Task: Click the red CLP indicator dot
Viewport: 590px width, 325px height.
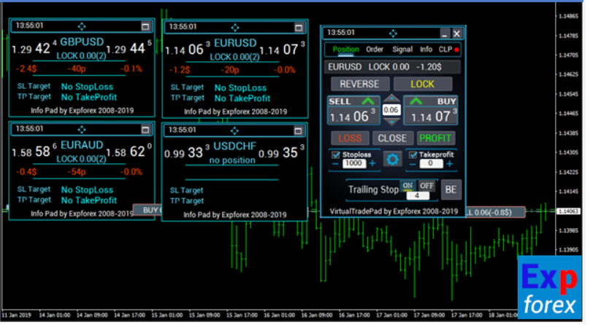Action: pos(456,50)
